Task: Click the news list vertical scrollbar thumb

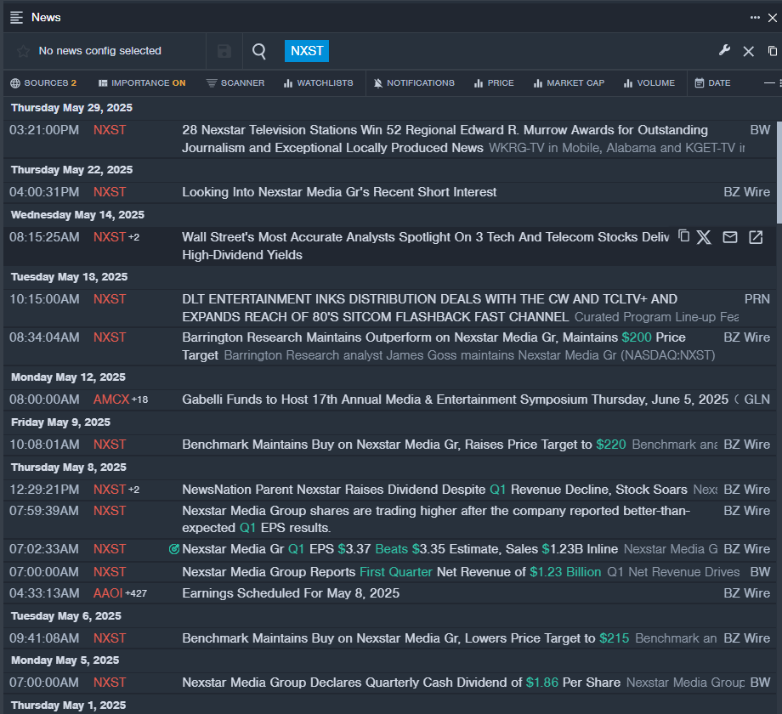Action: pyautogui.click(x=779, y=172)
